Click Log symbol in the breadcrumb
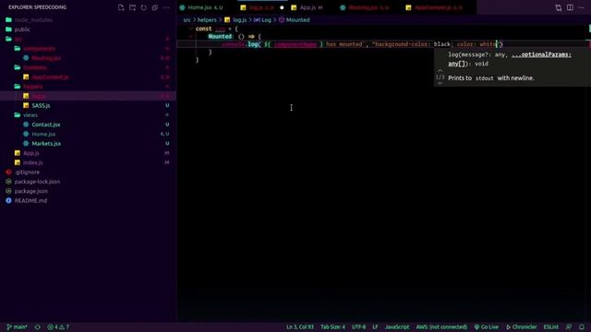 (262, 20)
